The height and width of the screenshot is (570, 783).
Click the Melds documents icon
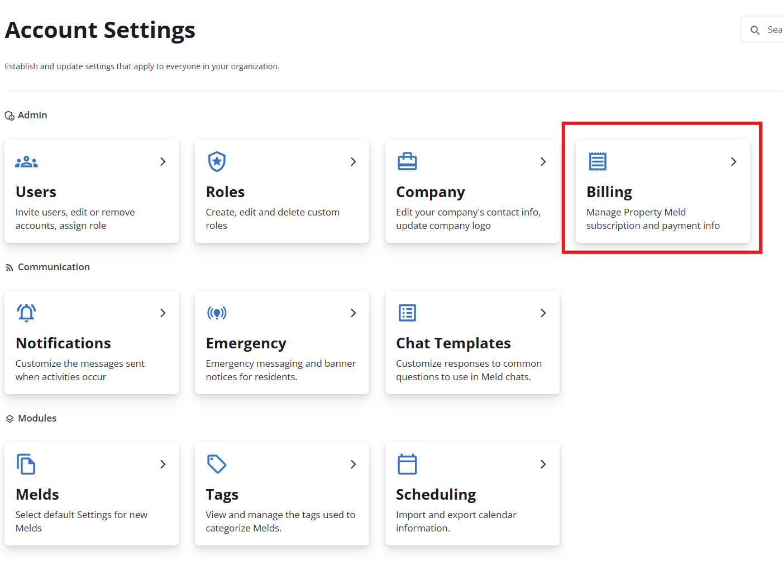click(x=26, y=464)
